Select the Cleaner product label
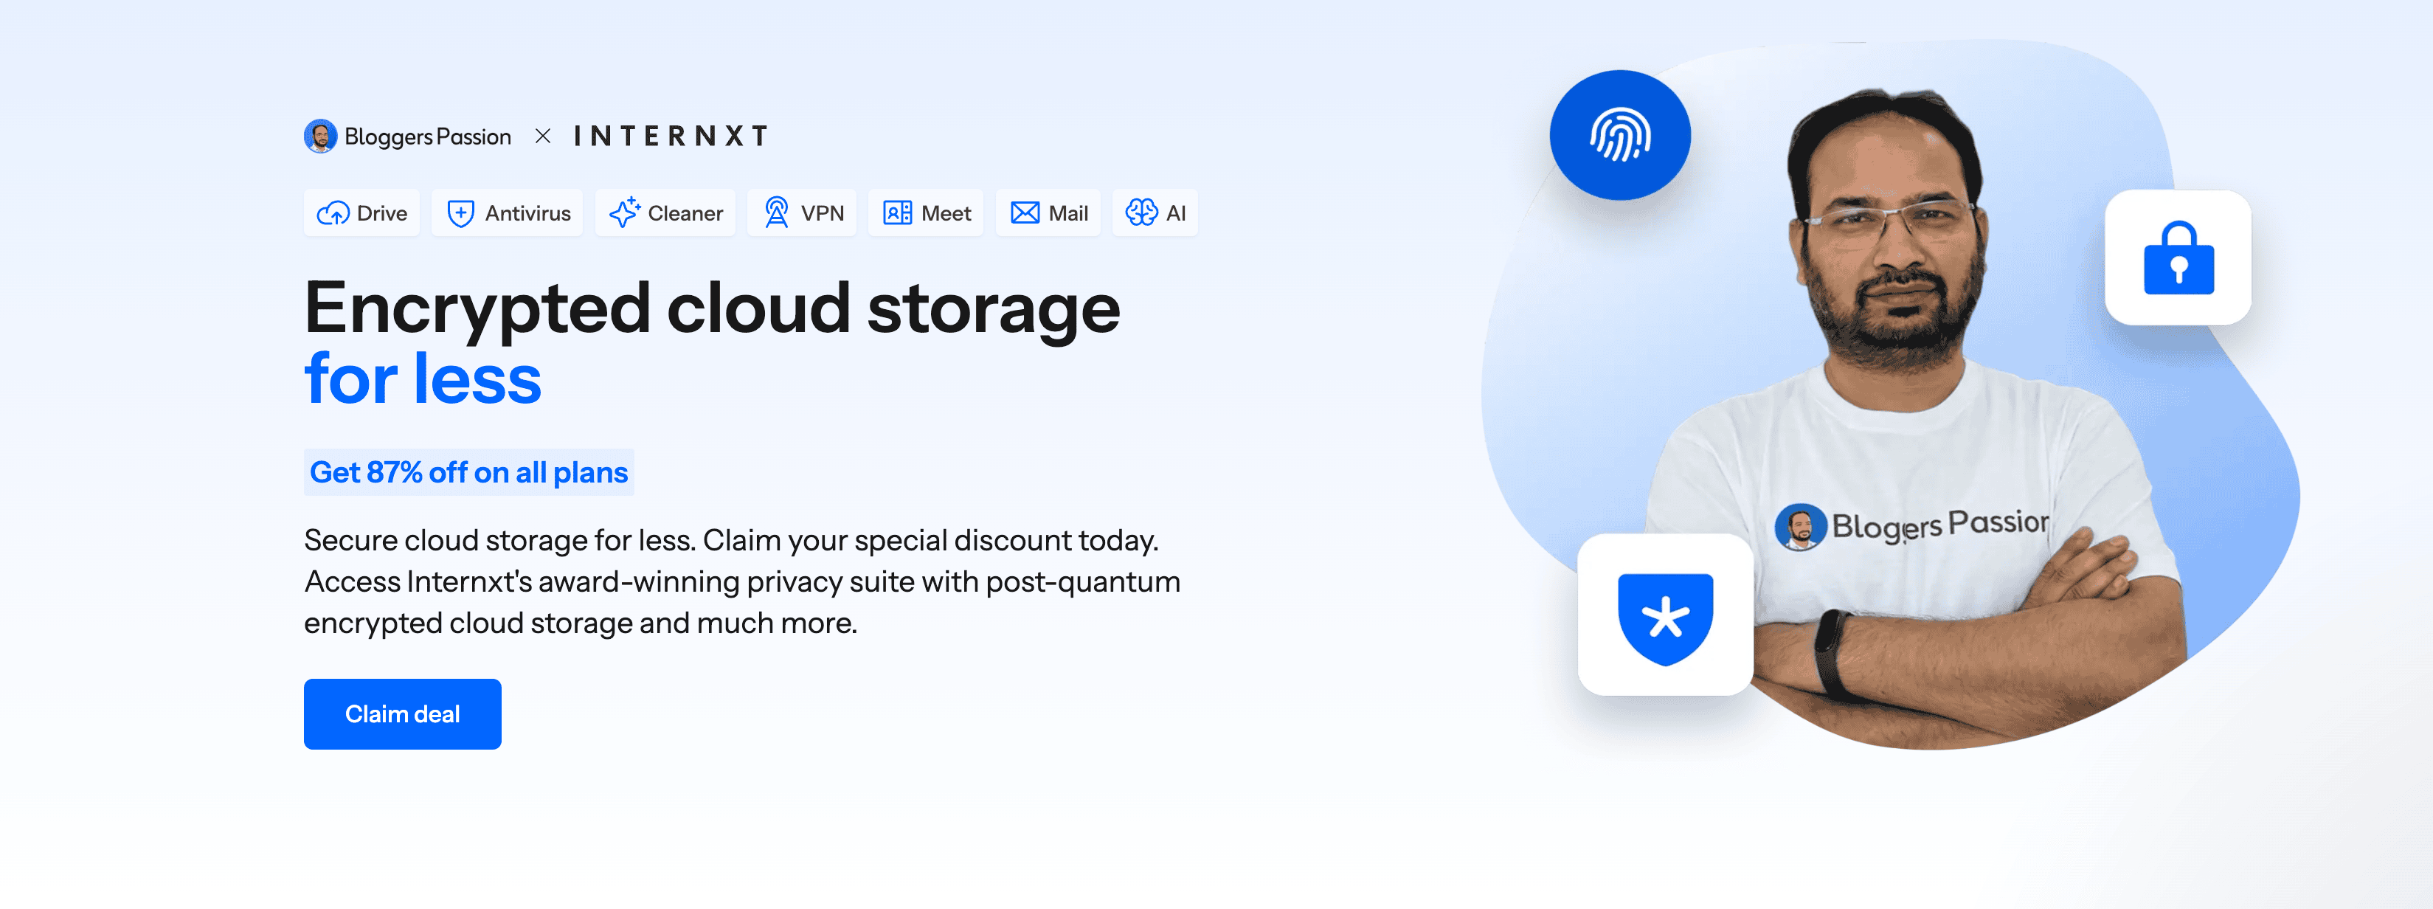This screenshot has width=2433, height=909. pos(685,213)
